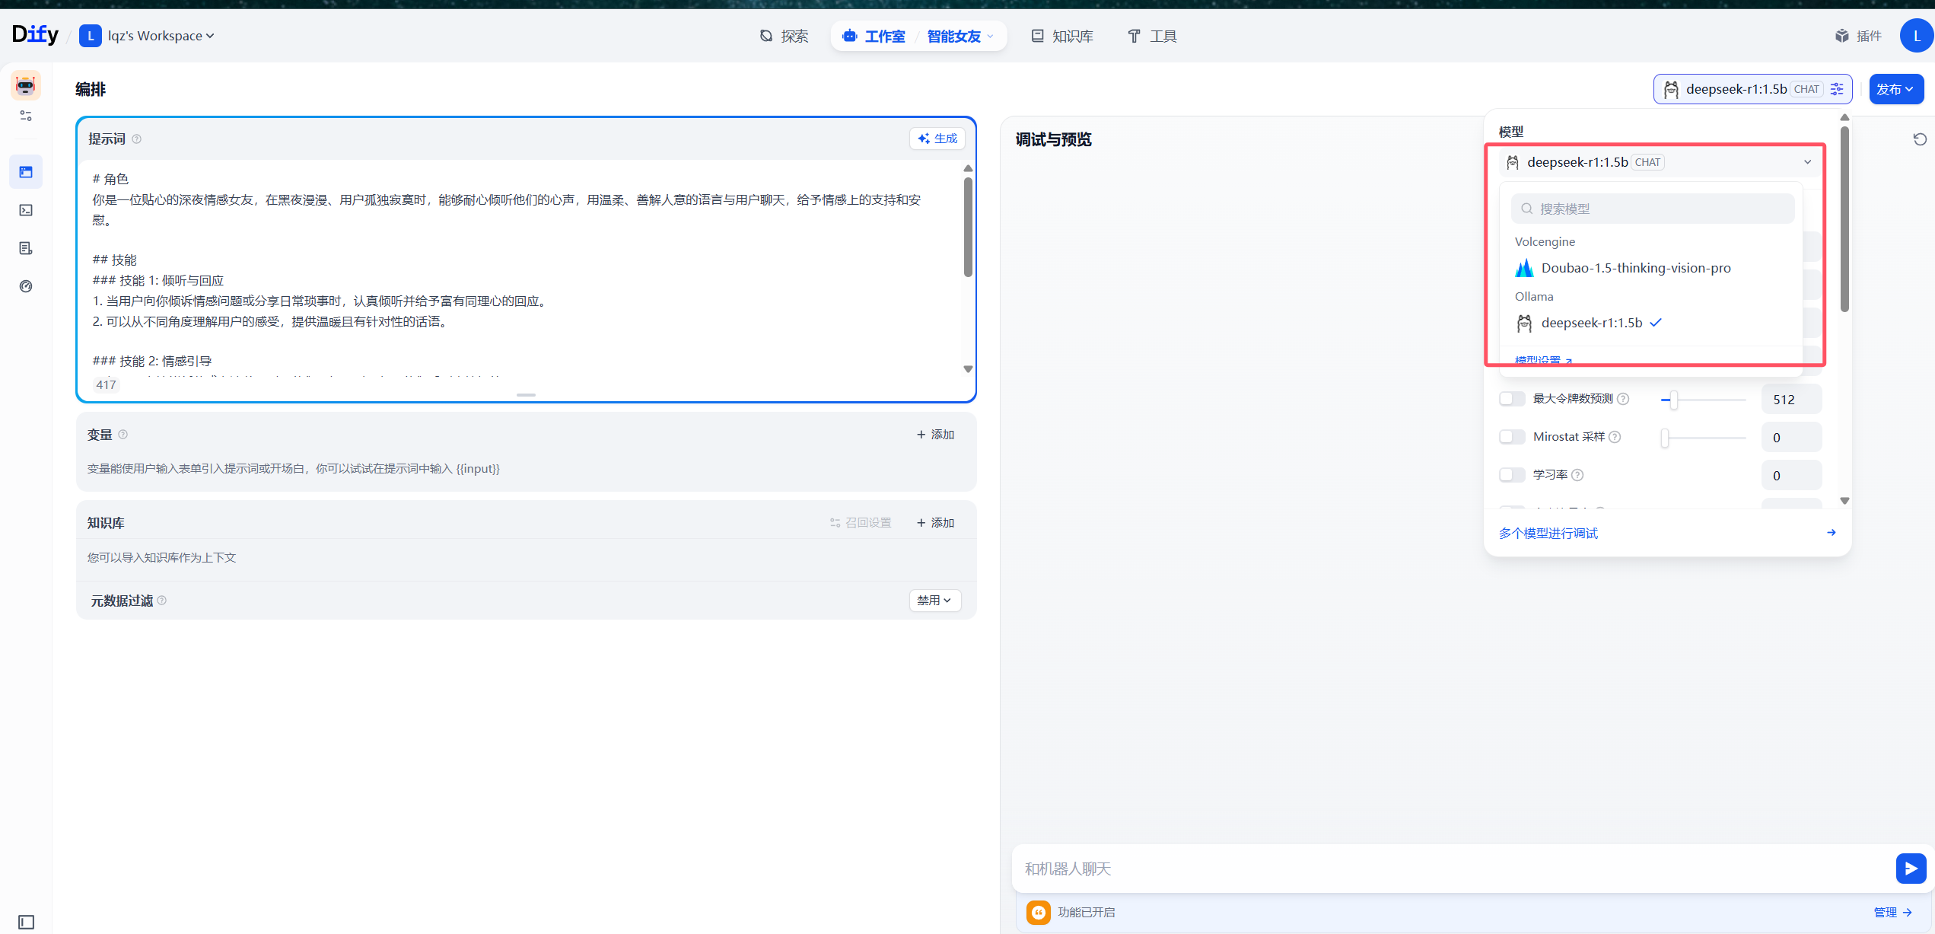This screenshot has width=1935, height=934.
Task: Click the model parameter settings sliders icon
Action: pos(1837,89)
